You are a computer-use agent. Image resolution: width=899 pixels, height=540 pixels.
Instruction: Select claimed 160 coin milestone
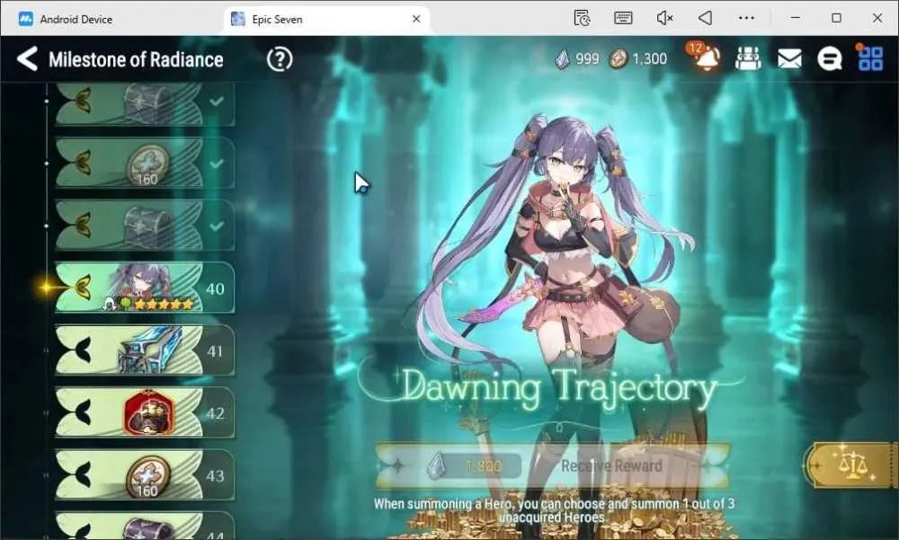[x=145, y=164]
